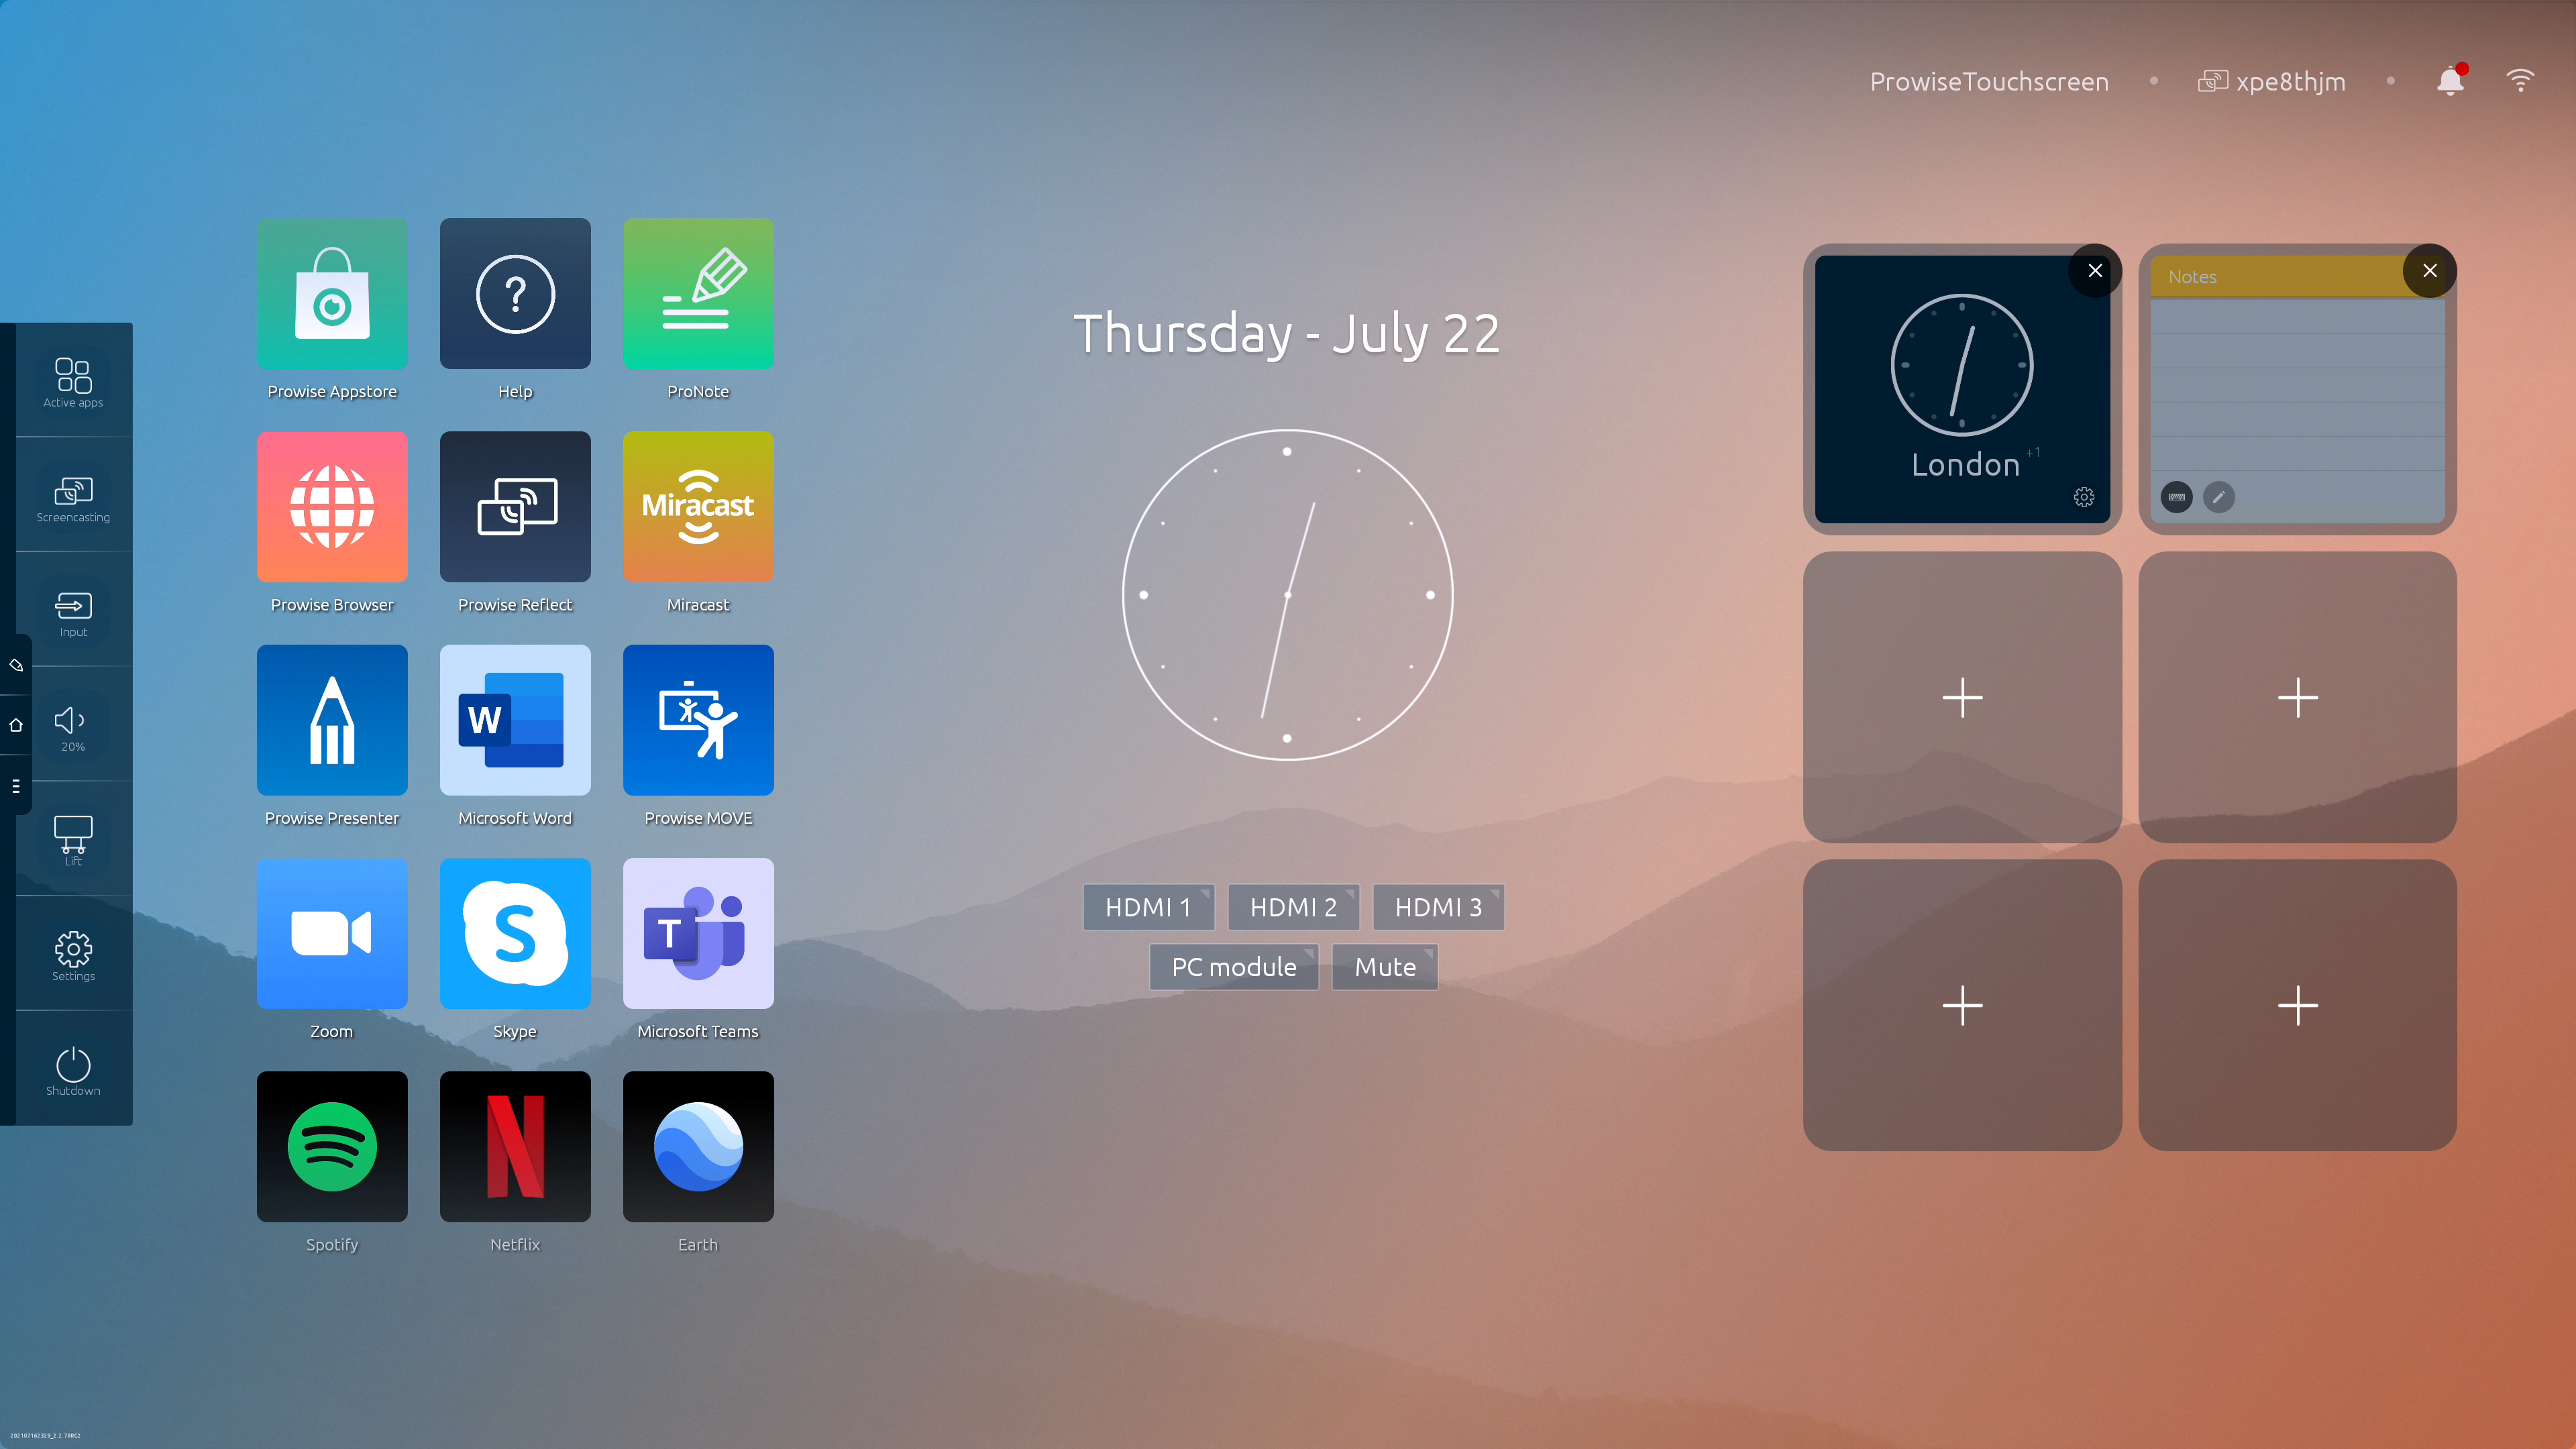Select HDMI 2 input tab
The image size is (2576, 1449).
click(x=1291, y=906)
